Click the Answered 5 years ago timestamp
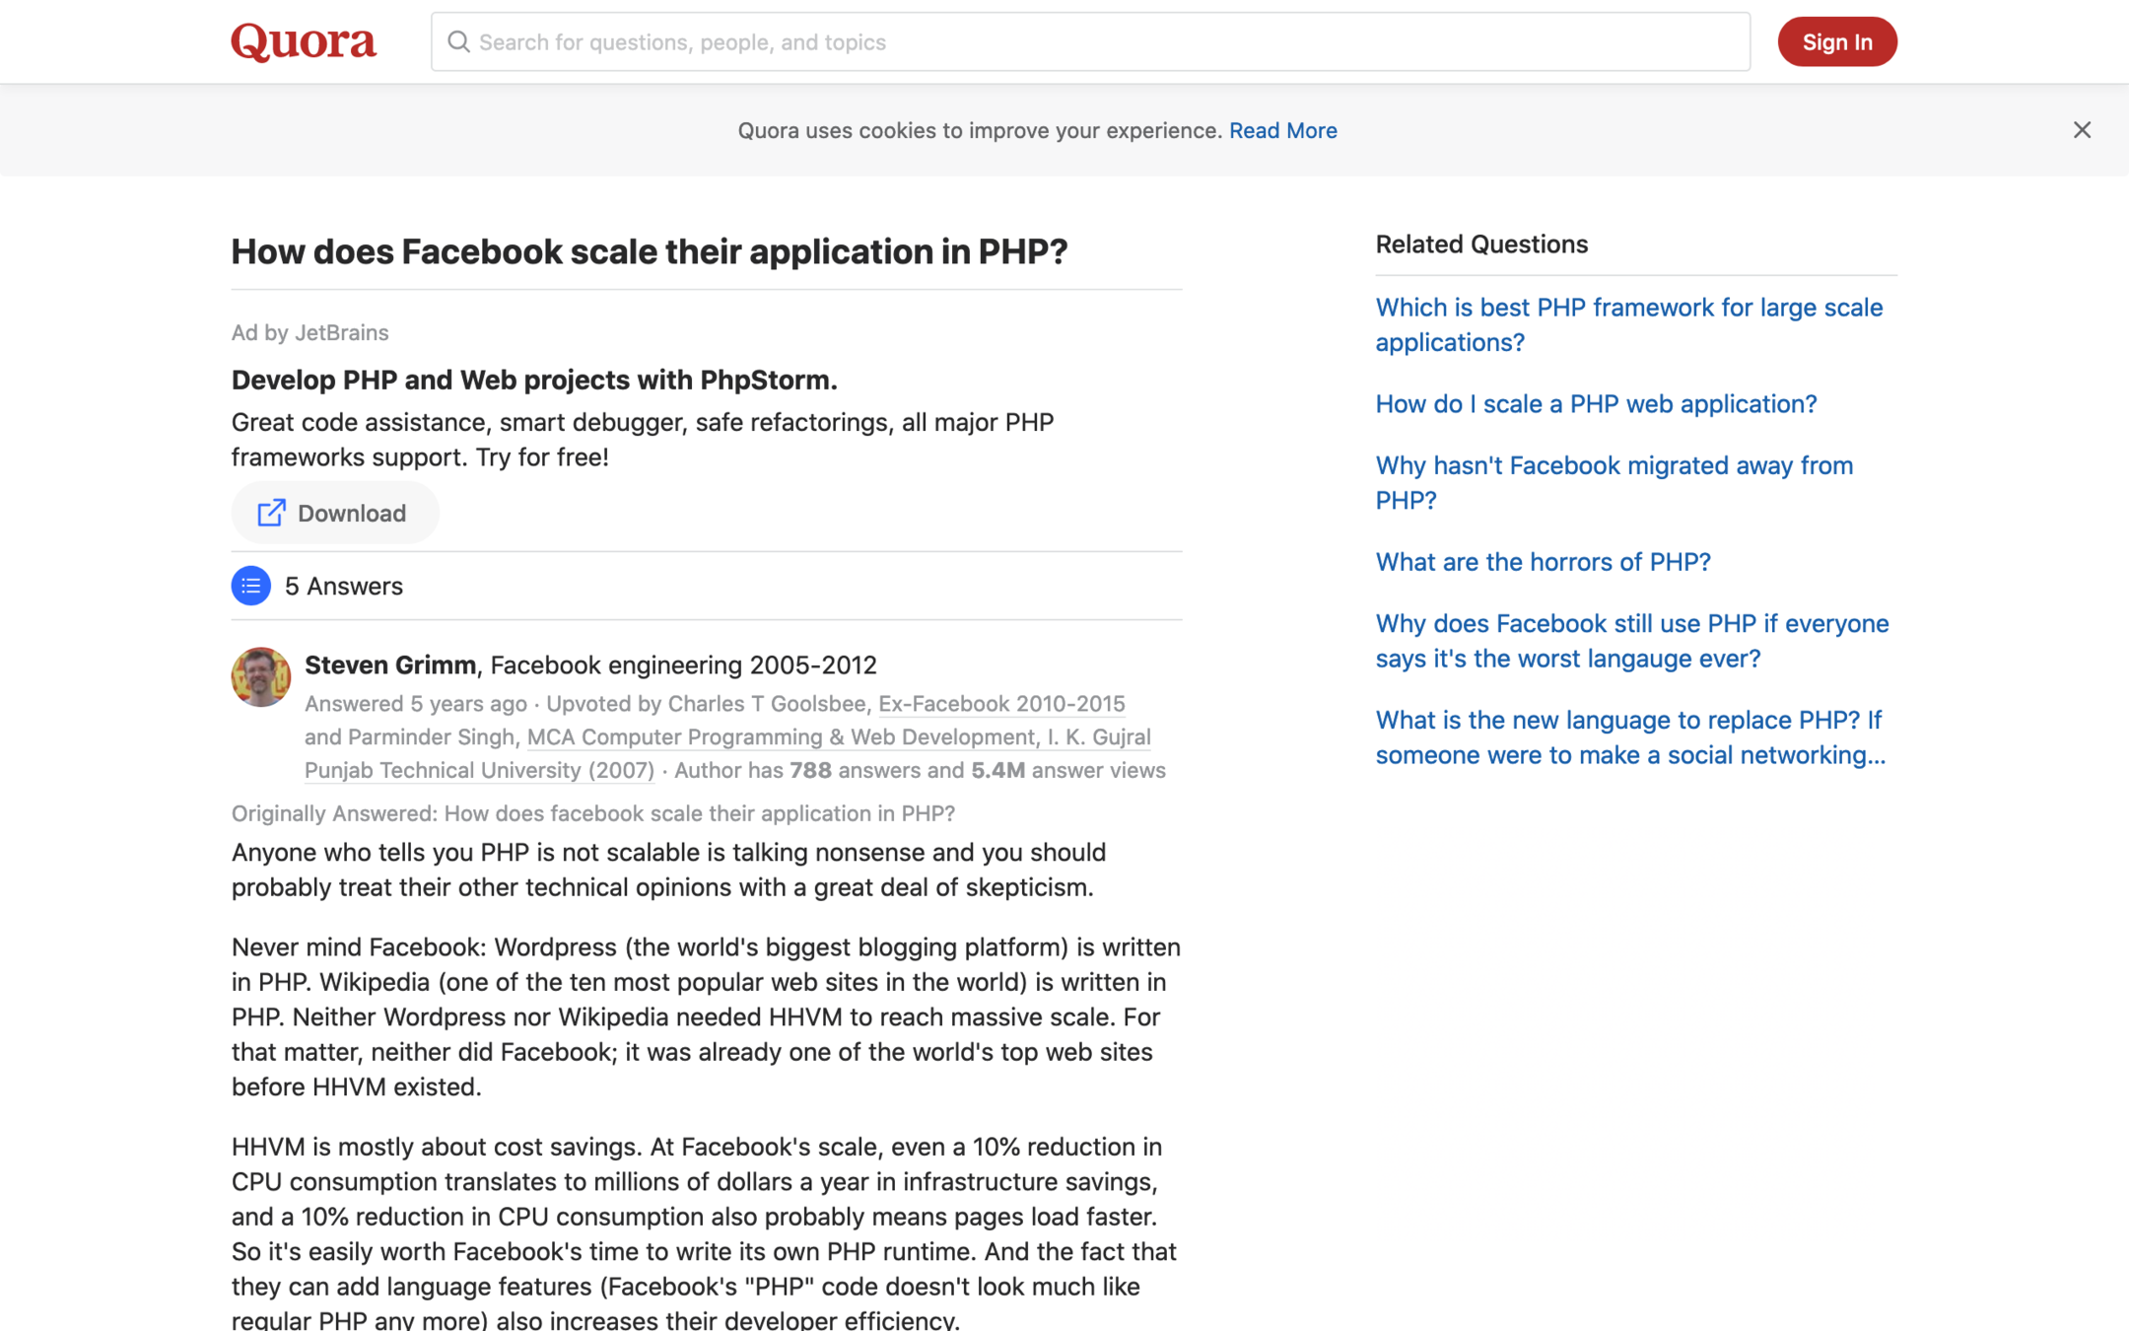This screenshot has width=2129, height=1331. point(416,704)
